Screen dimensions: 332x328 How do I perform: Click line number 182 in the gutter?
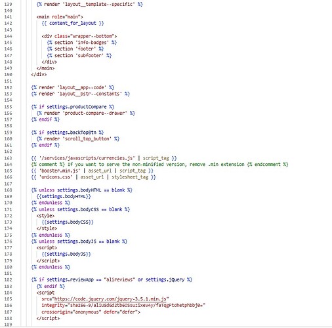pyautogui.click(x=8, y=279)
